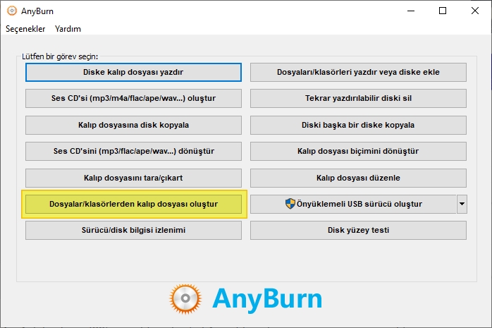
Task: Expand the dropdown arrow beside Önyüklemeli USB
Action: tap(462, 204)
